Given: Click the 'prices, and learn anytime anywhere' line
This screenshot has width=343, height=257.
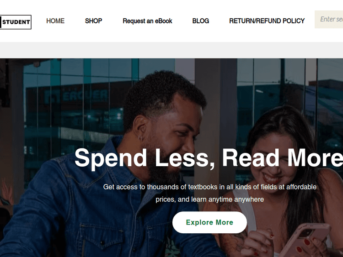Looking at the screenshot, I should 209,199.
